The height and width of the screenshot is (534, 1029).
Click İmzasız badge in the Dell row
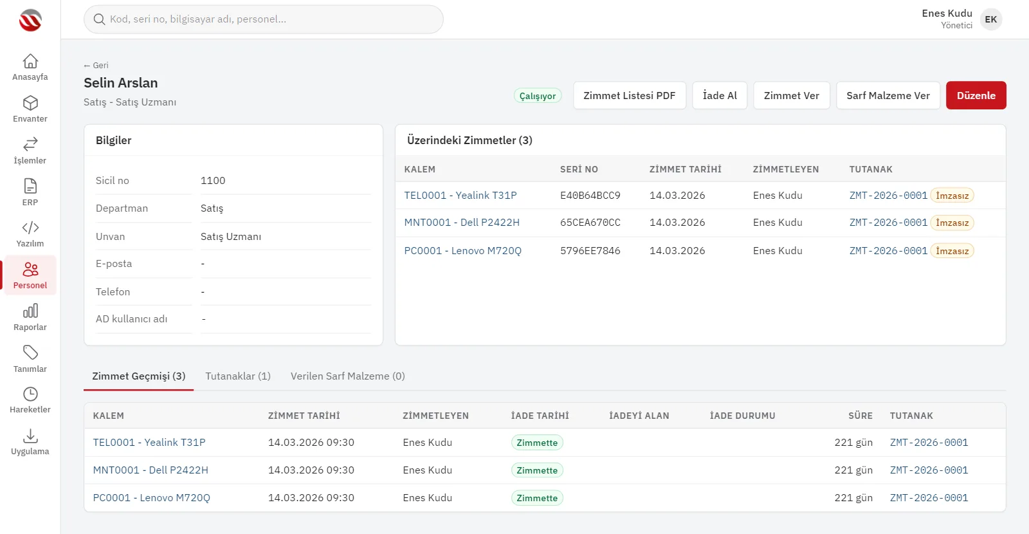tap(952, 223)
